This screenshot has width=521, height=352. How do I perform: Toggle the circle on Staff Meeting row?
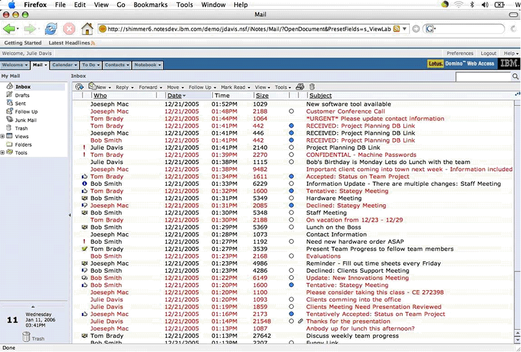pos(291,213)
